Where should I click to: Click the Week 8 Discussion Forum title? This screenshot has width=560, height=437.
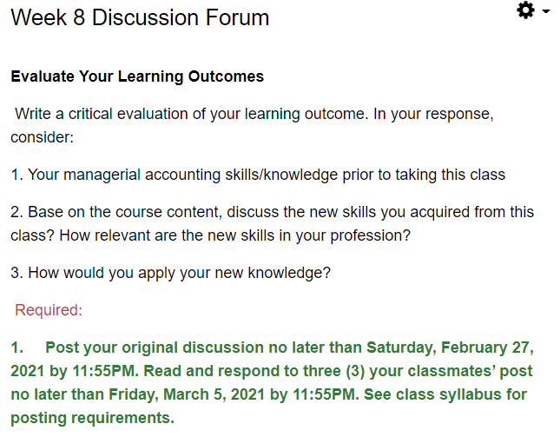pyautogui.click(x=140, y=17)
